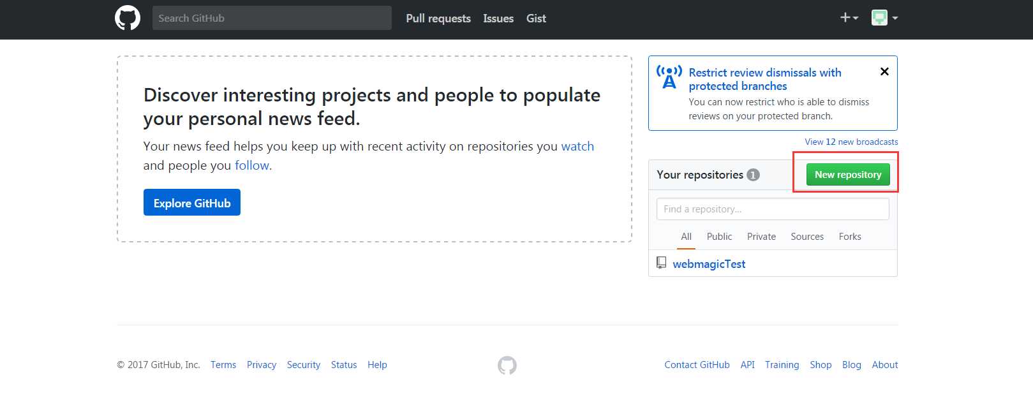Open Gist in the header

pyautogui.click(x=536, y=18)
